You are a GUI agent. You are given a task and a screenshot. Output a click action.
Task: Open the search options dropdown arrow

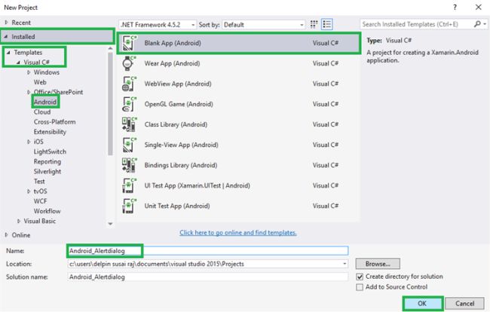(485, 24)
